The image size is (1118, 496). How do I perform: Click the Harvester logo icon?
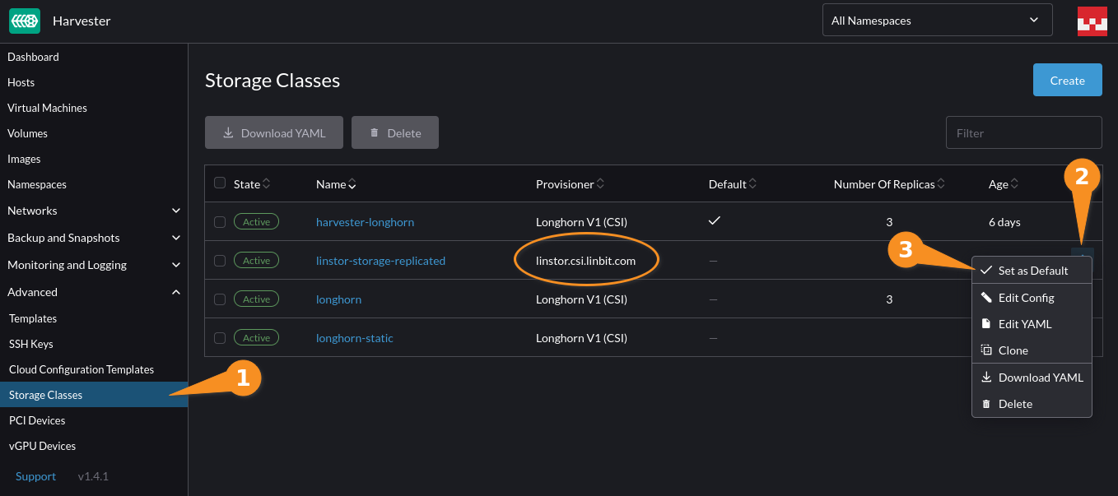[x=25, y=21]
